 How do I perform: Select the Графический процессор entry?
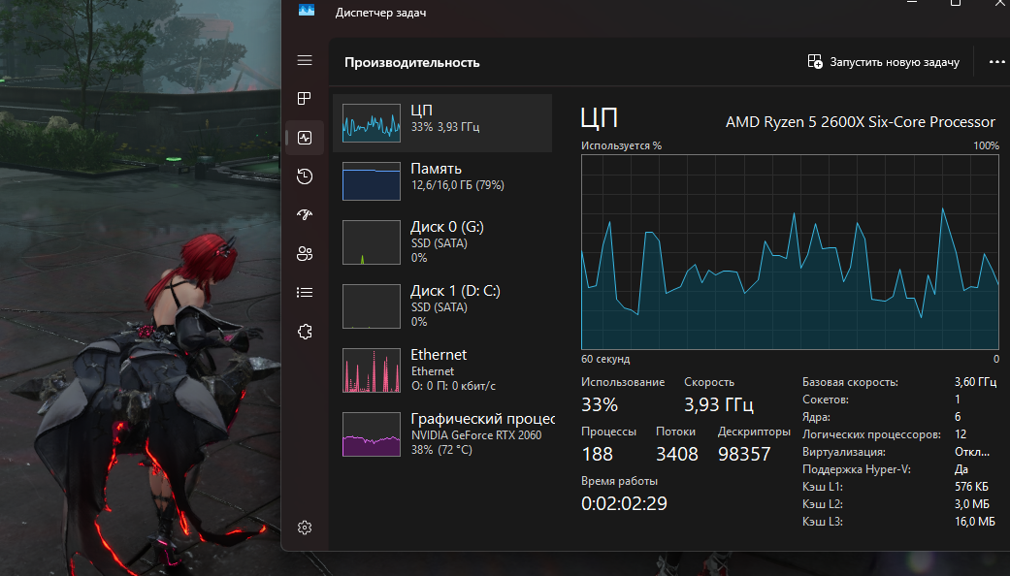pos(442,434)
